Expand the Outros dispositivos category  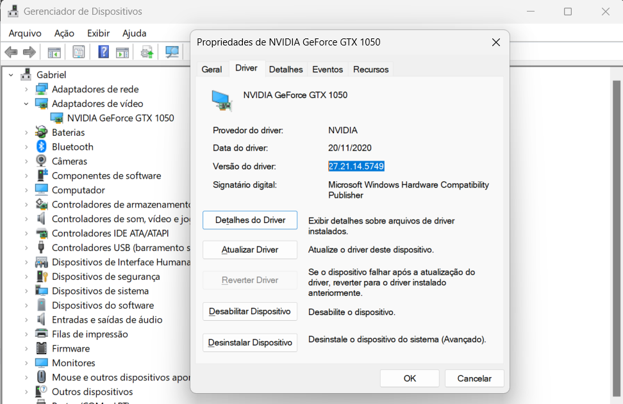26,392
